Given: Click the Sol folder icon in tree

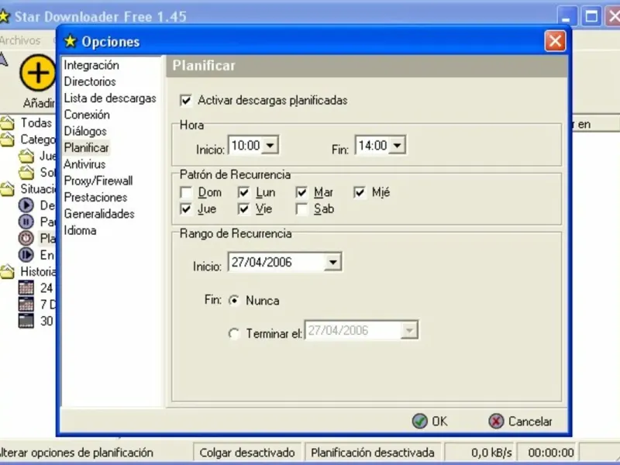Looking at the screenshot, I should [26, 172].
